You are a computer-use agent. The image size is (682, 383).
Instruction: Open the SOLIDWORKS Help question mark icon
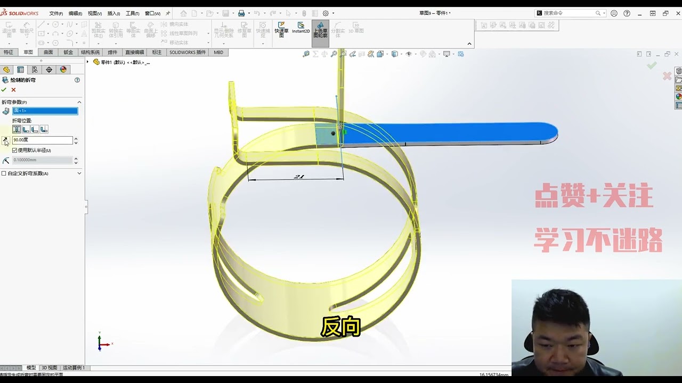click(627, 13)
